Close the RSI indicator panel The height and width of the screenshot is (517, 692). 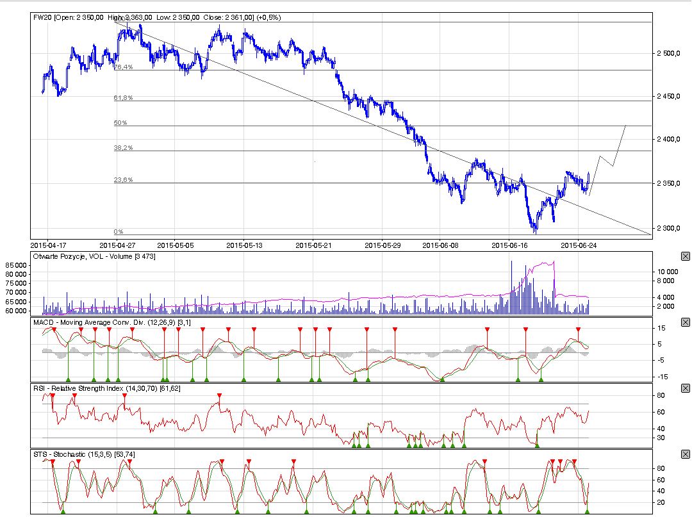click(685, 388)
